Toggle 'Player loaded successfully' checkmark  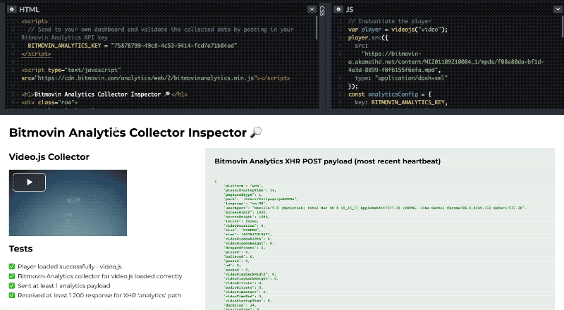[x=12, y=266]
